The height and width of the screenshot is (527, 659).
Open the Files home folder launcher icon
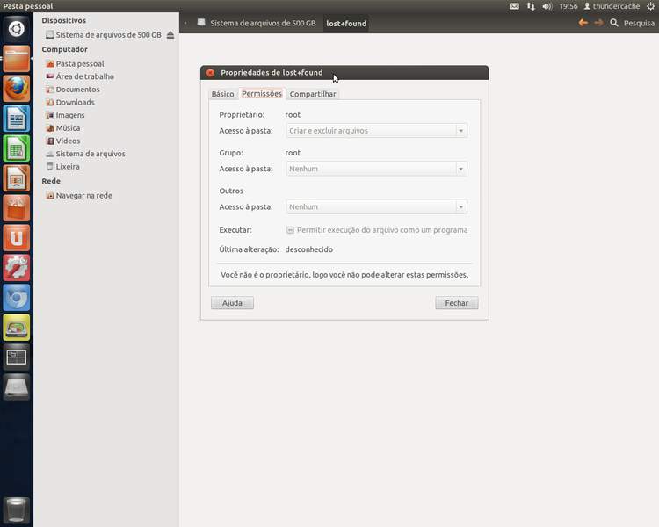(17, 59)
